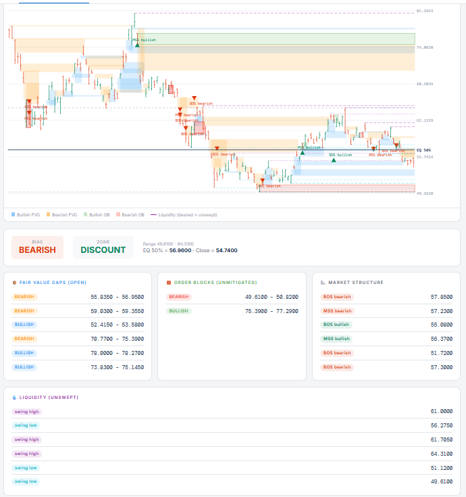
Task: Click the BOS bullish badge at 55.0800
Action: point(336,325)
